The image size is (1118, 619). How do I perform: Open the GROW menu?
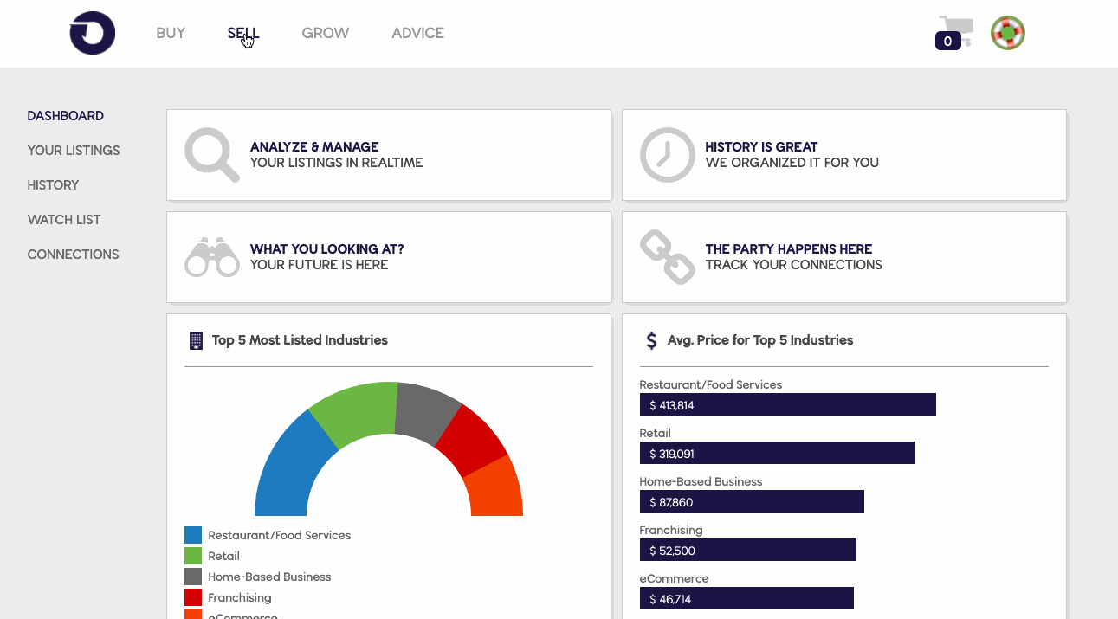[326, 33]
